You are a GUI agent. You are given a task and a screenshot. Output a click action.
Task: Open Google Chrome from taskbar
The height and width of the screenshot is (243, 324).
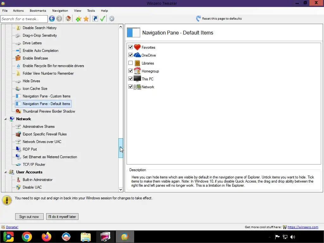(x=27, y=237)
